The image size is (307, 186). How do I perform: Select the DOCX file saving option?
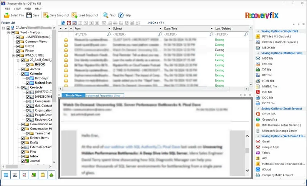coord(268,103)
